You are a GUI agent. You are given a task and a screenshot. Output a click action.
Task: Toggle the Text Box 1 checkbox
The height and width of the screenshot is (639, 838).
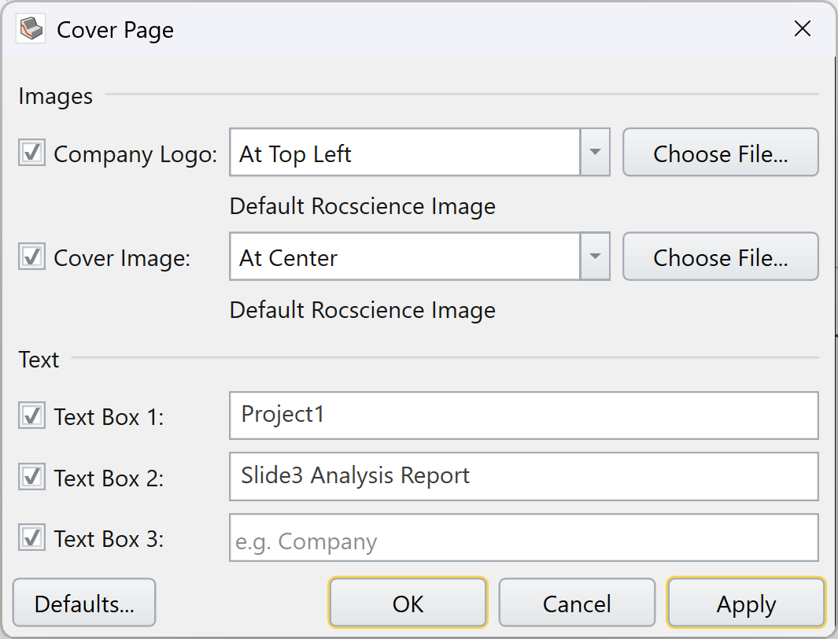coord(32,416)
